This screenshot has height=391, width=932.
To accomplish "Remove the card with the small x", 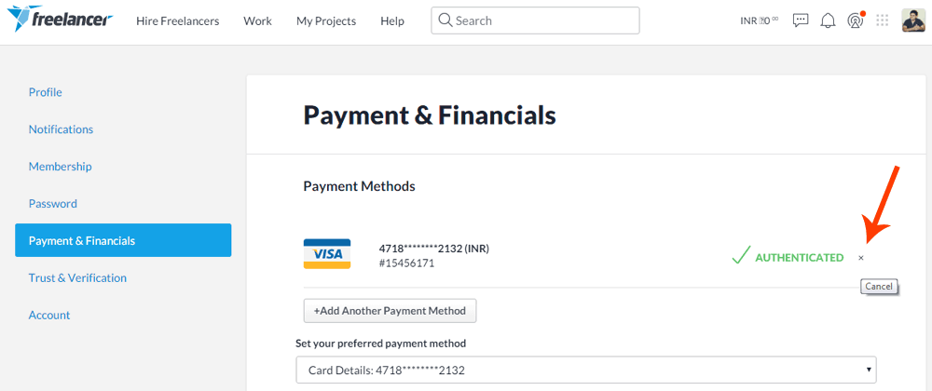I will coord(861,258).
